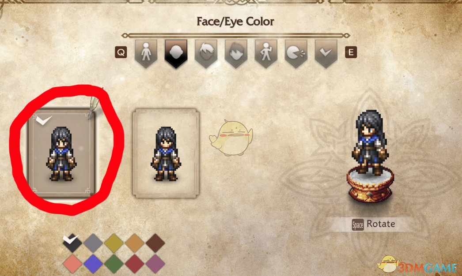The image size is (462, 276).
Task: Open the hair color face icon tab
Action: [236, 53]
